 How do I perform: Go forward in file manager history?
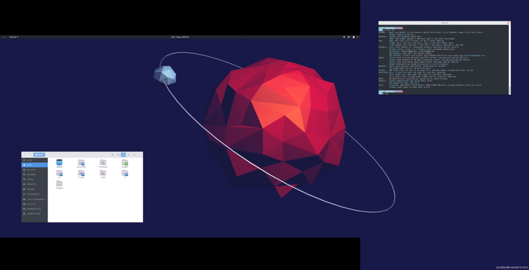pyautogui.click(x=30, y=155)
